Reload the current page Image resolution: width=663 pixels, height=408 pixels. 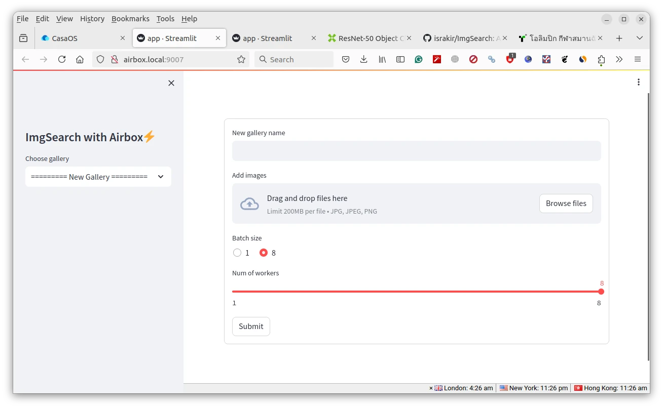[x=62, y=59]
